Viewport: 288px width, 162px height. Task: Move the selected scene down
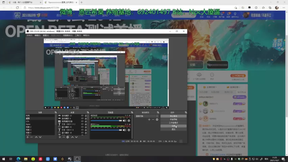click(x=40, y=137)
